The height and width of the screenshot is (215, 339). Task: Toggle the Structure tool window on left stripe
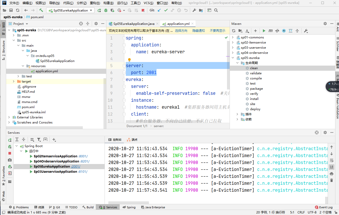click(3, 48)
